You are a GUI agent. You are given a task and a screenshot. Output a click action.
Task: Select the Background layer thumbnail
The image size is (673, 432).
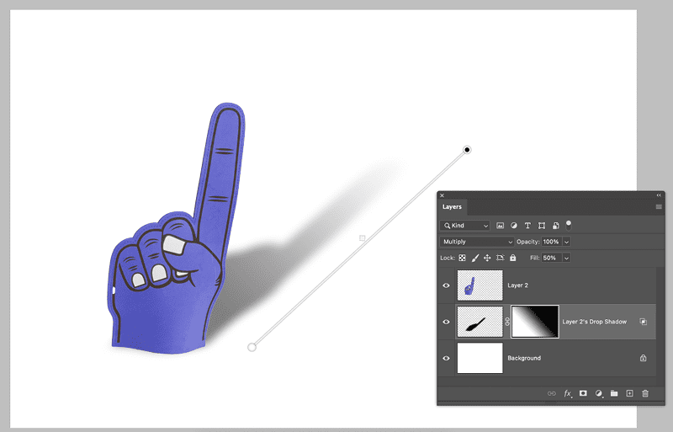point(480,358)
